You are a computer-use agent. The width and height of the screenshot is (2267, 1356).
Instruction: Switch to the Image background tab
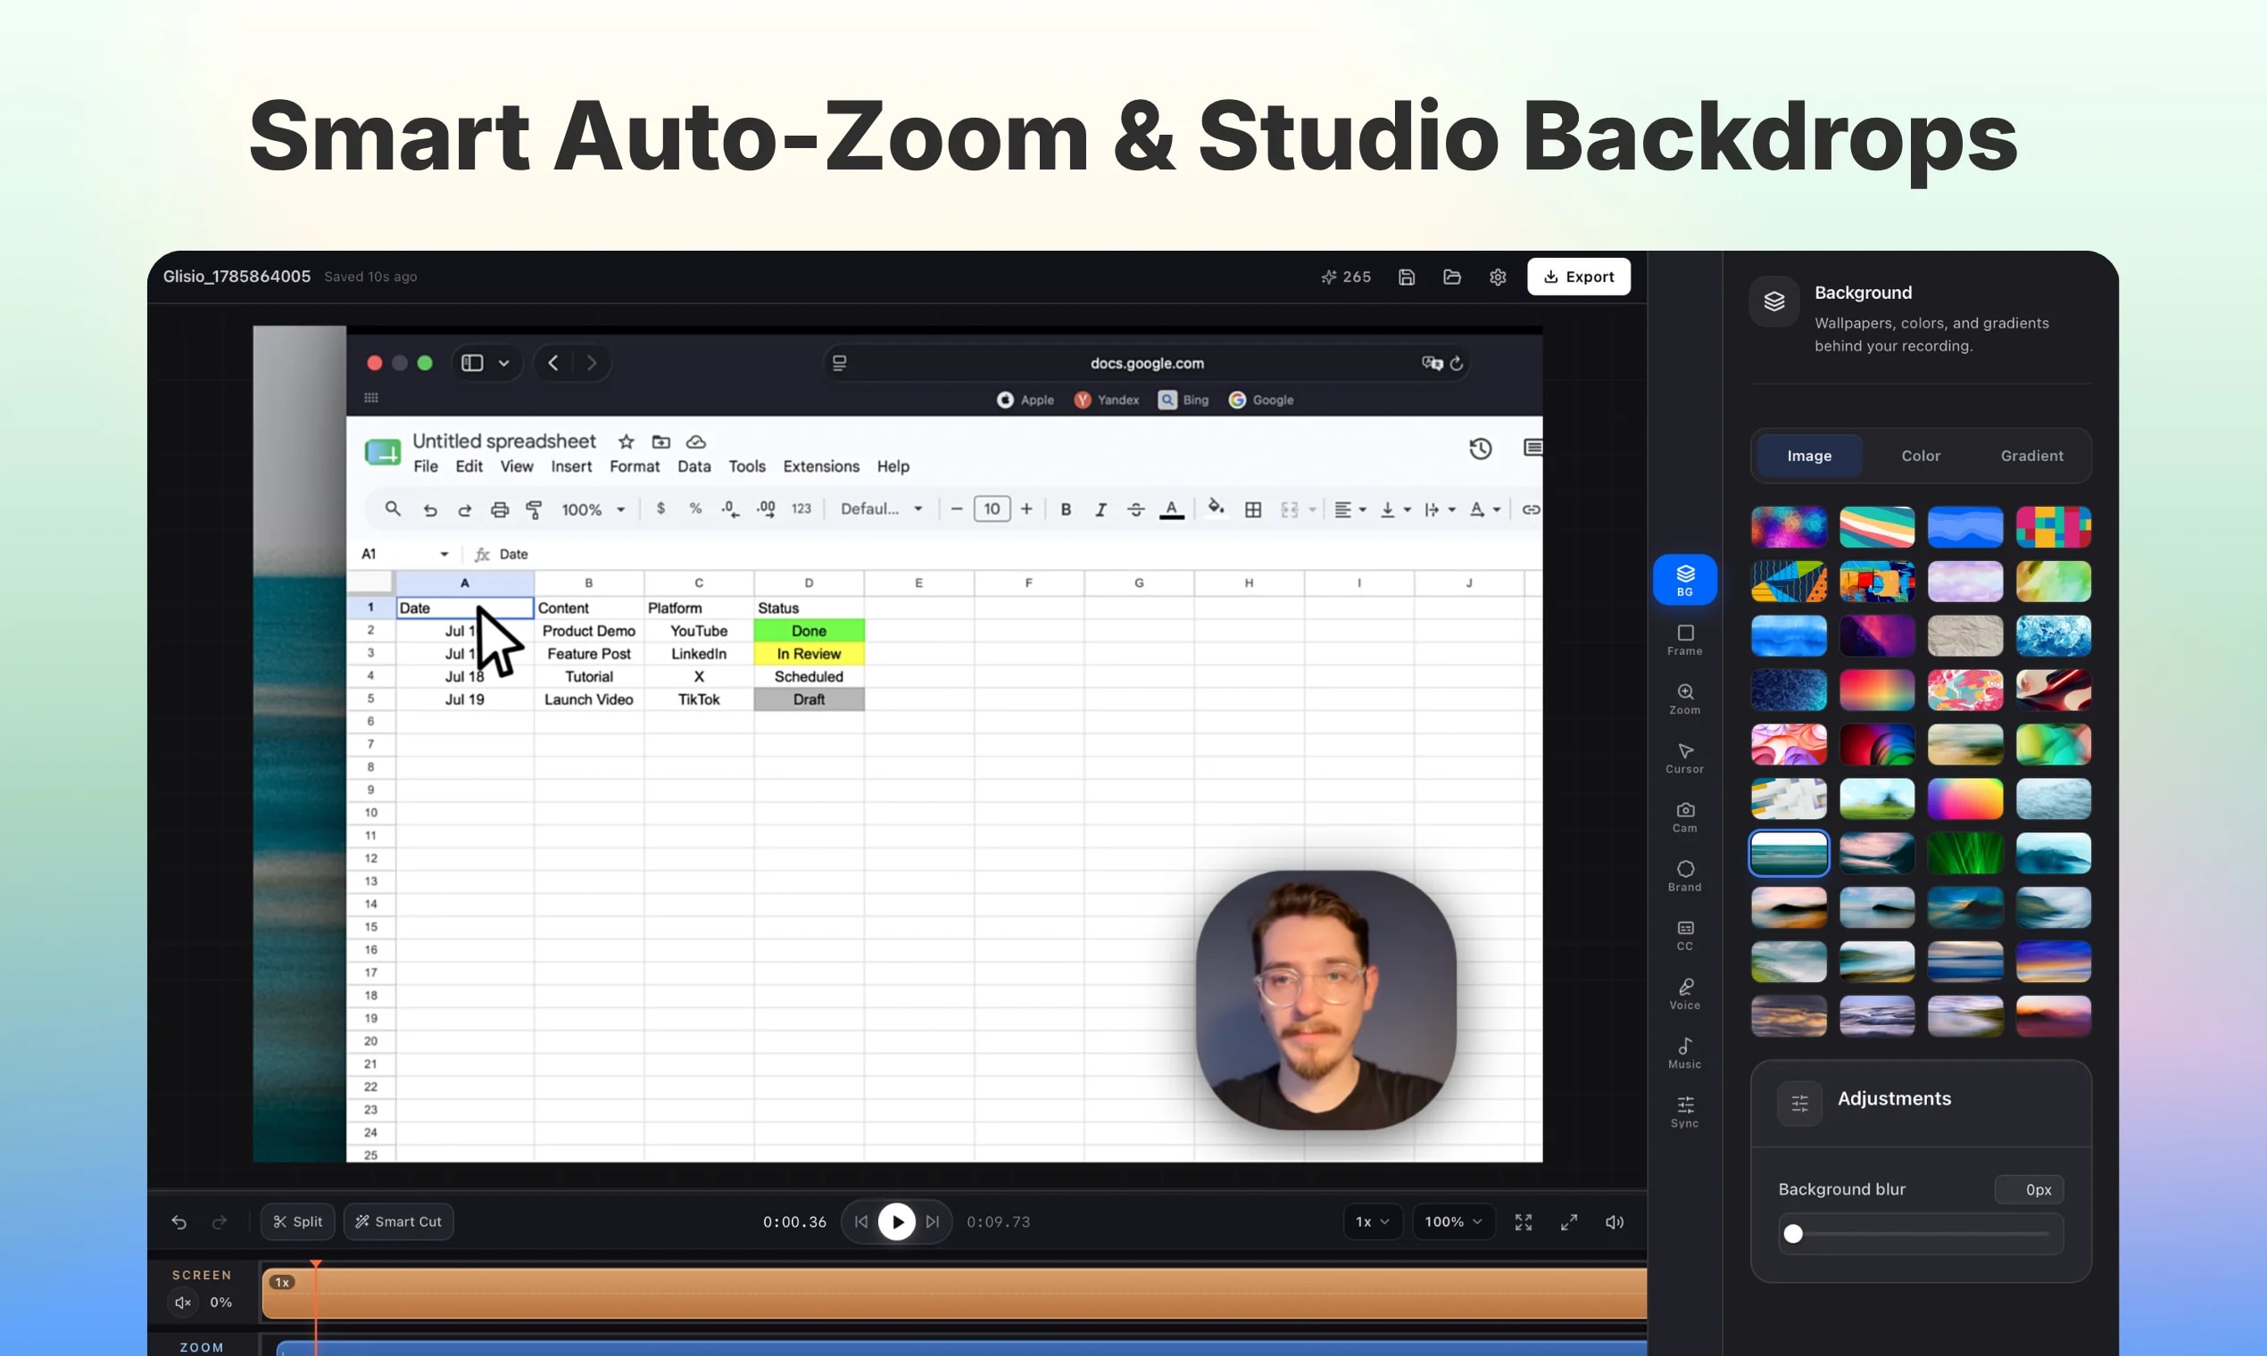tap(1809, 455)
